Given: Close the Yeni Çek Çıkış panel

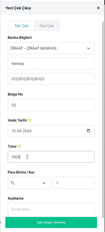Looking at the screenshot, I should point(98,8).
